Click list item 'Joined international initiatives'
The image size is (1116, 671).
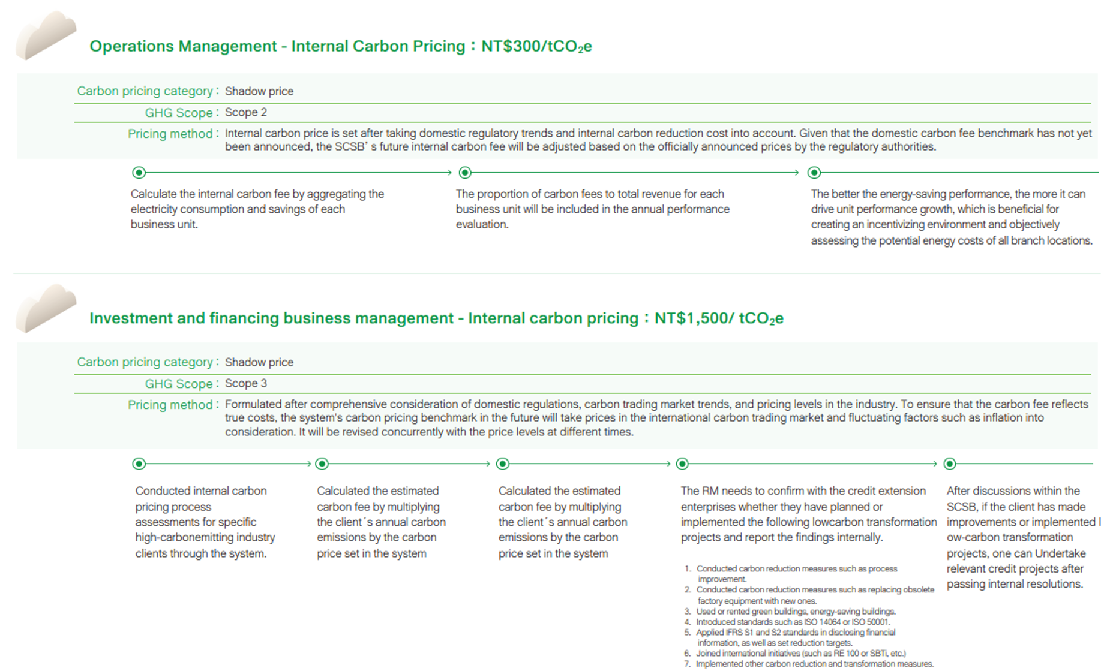tap(800, 654)
